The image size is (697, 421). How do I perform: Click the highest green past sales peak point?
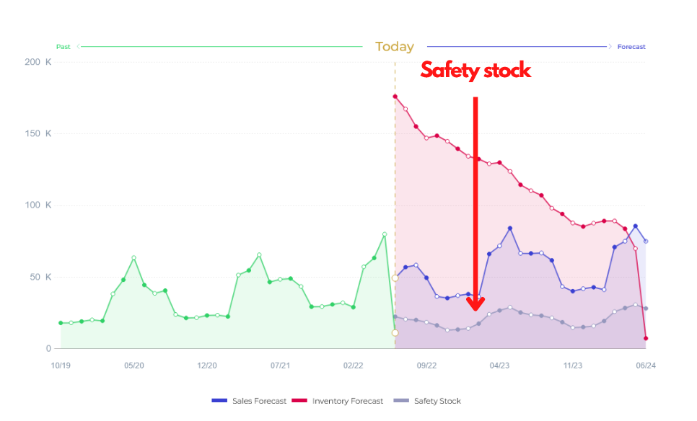tap(385, 234)
